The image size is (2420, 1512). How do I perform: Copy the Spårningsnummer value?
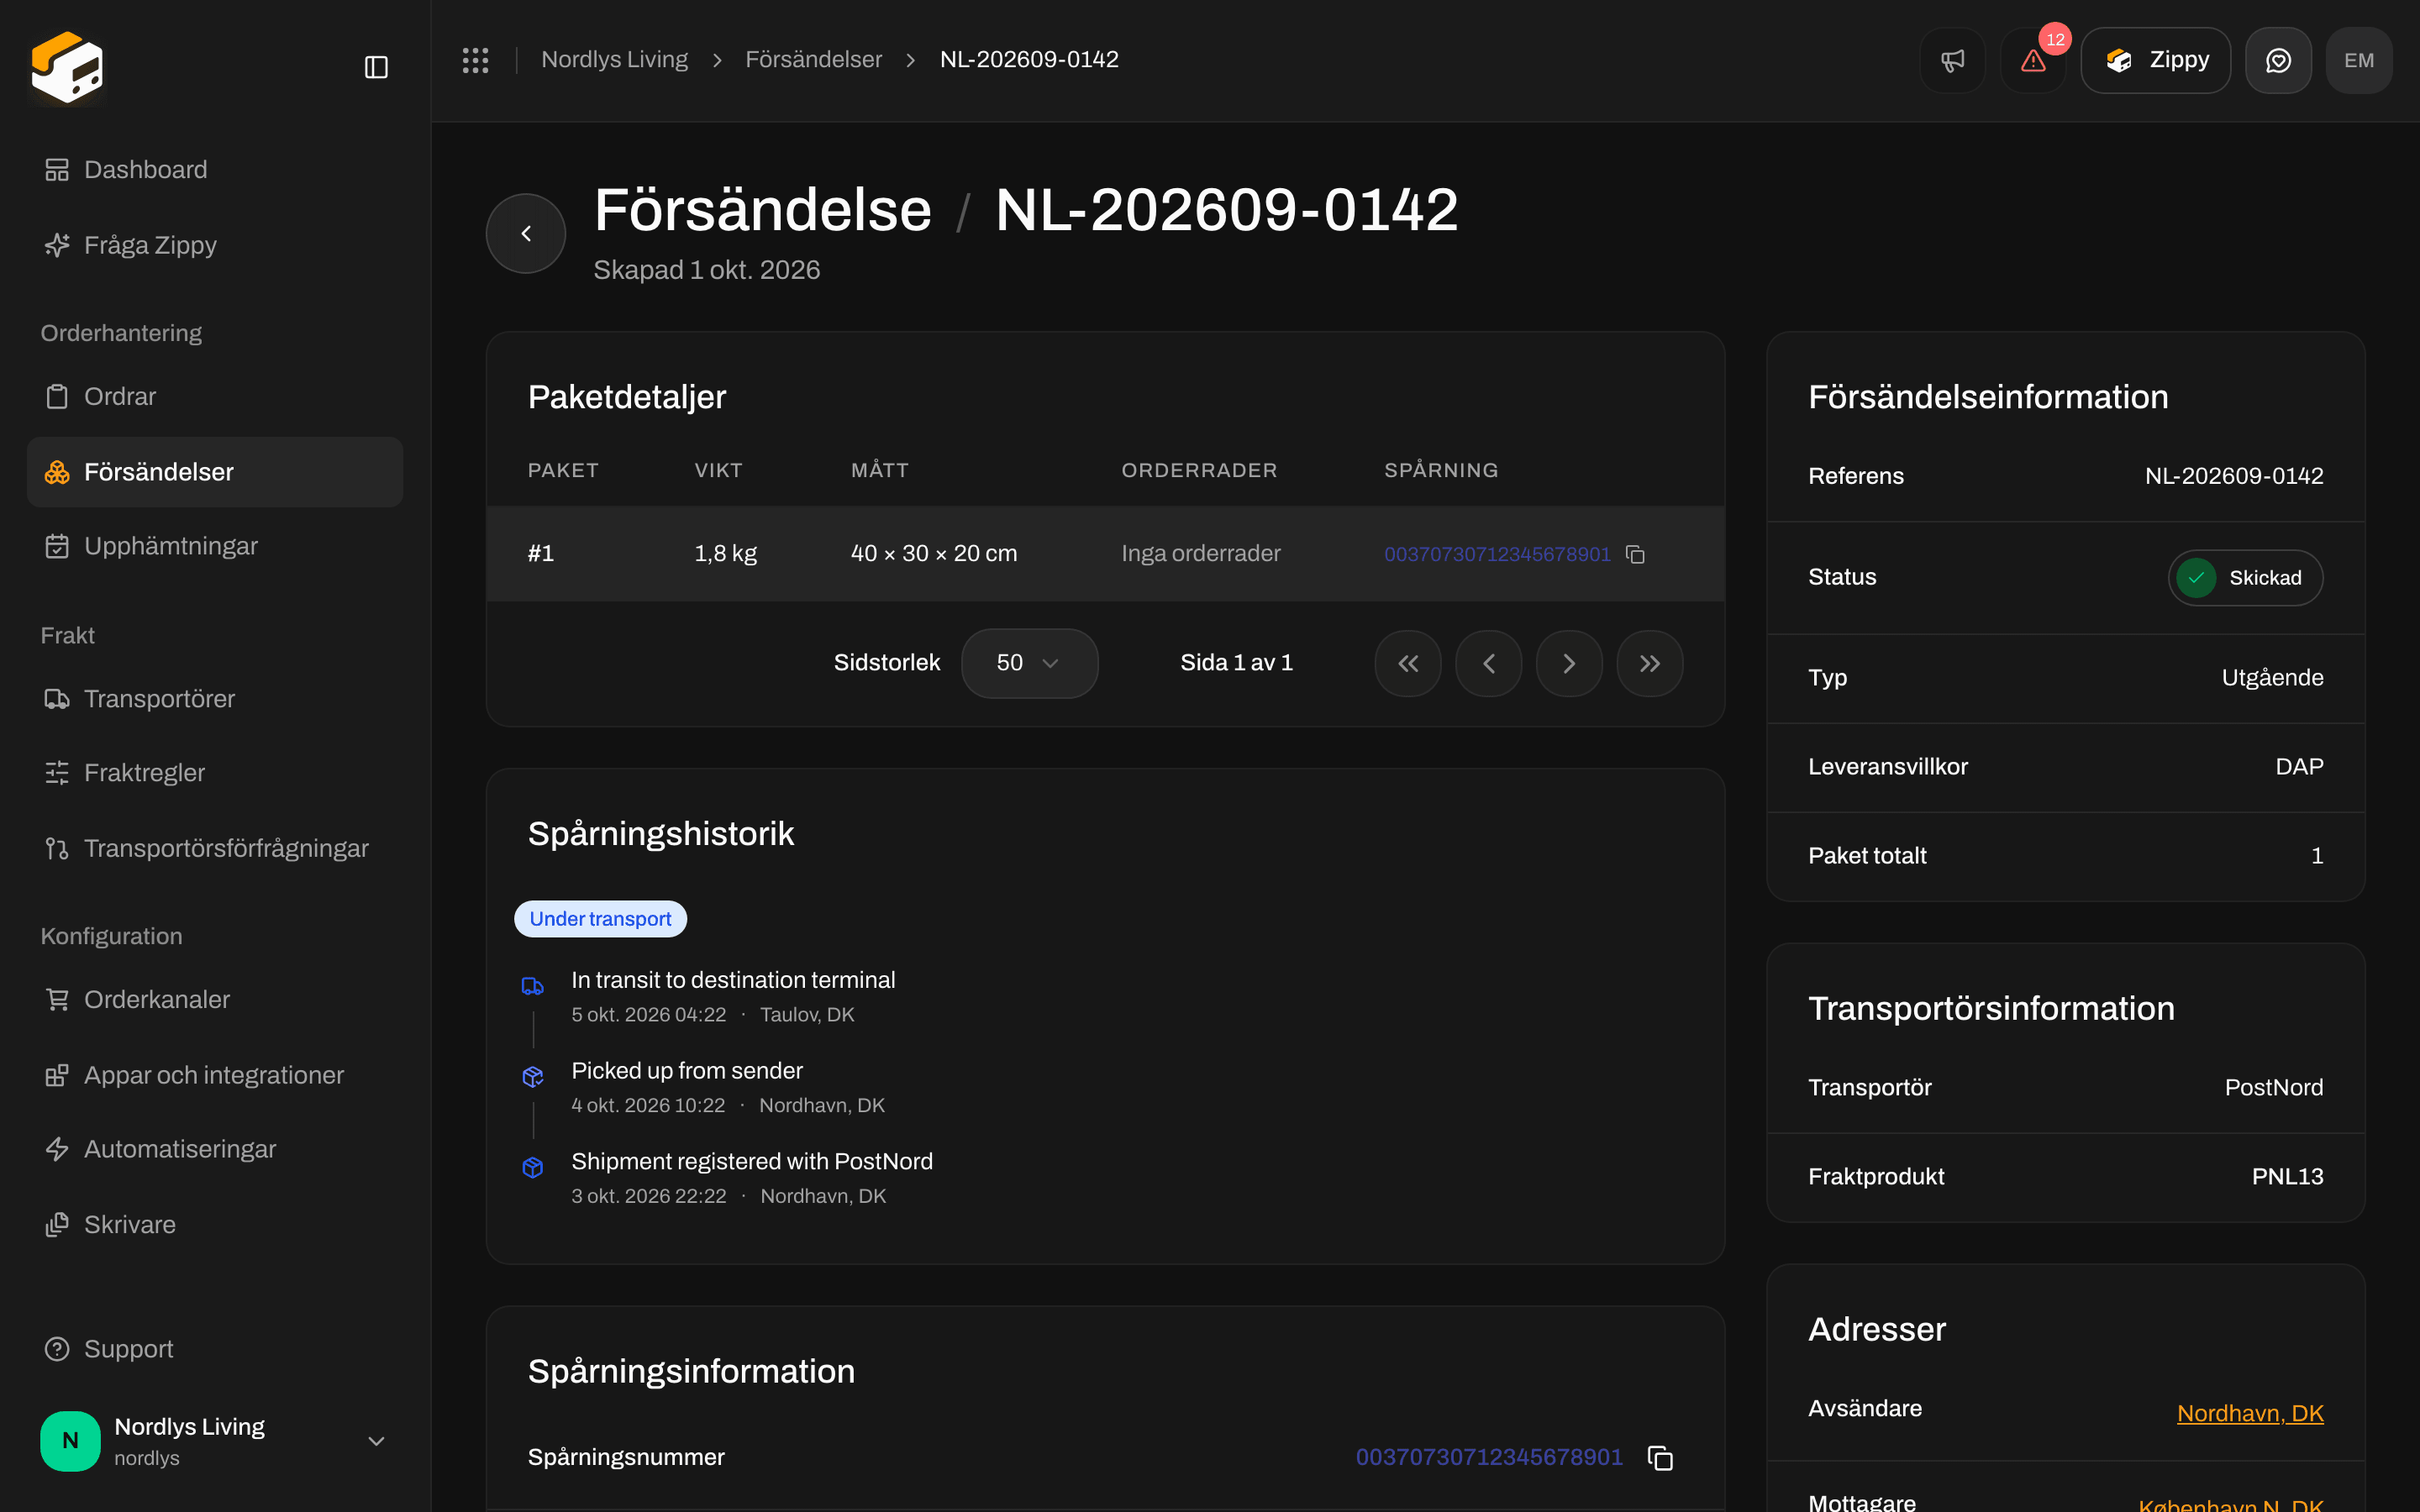[x=1660, y=1458]
